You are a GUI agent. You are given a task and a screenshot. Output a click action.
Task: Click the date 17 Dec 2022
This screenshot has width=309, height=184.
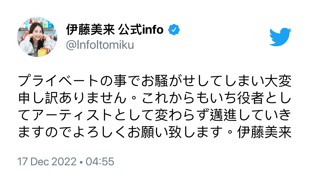(x=47, y=162)
